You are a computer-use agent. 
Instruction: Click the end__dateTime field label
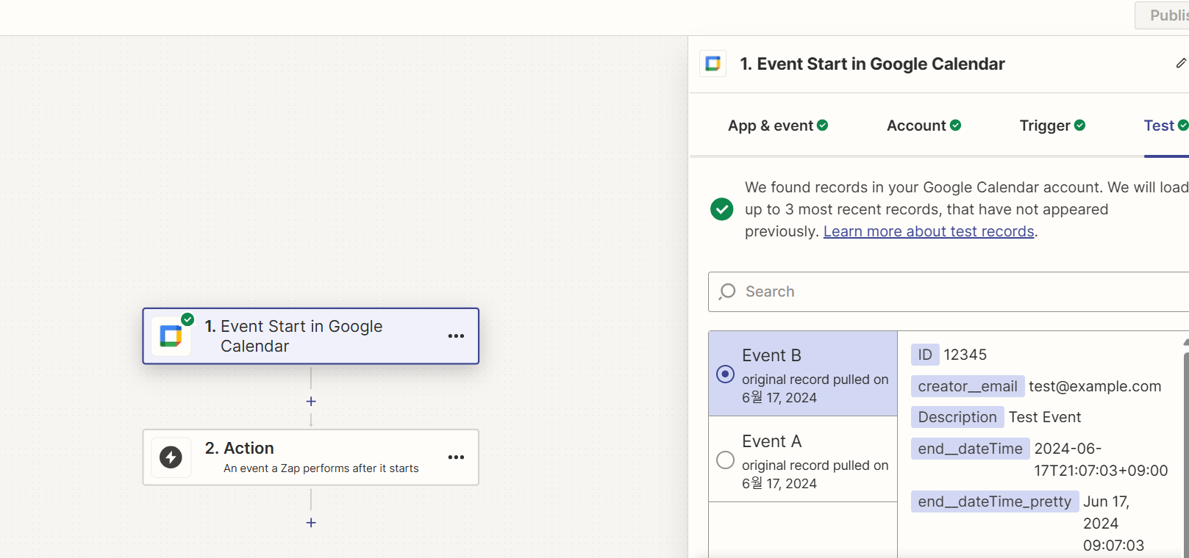coord(970,449)
